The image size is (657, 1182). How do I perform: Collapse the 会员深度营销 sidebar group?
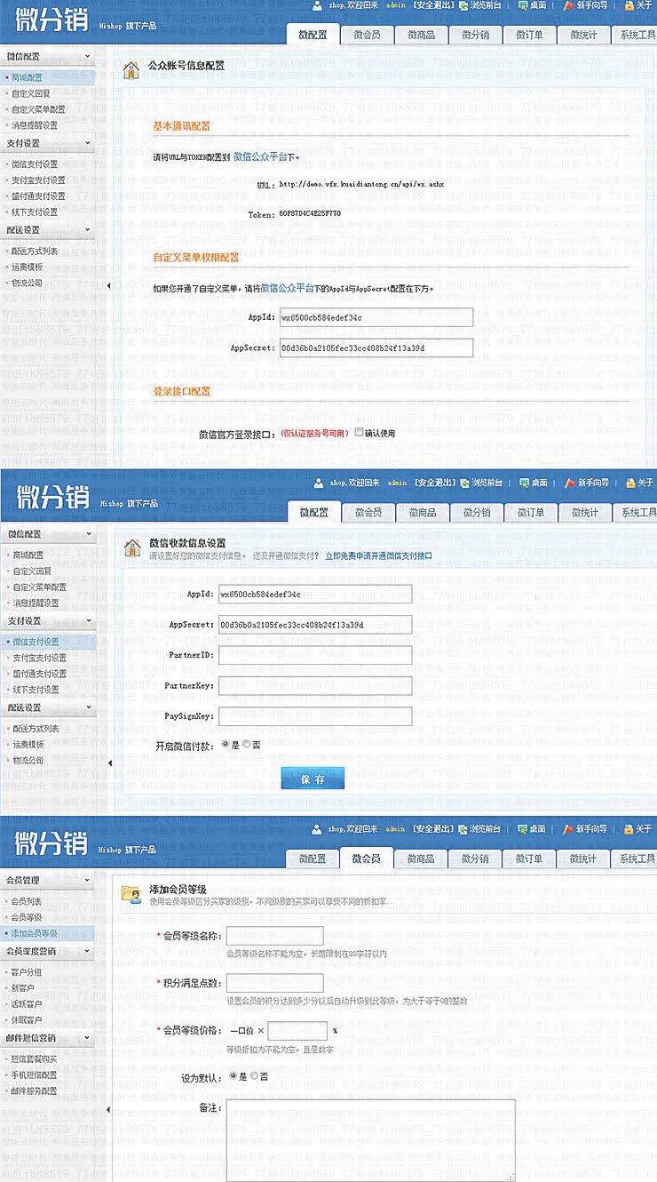pos(87,951)
